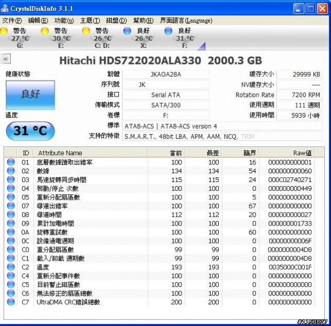331x326 pixels.
Task: Click the ID column header
Action: 25,153
